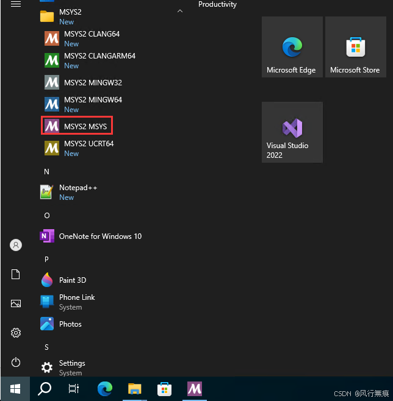Open taskbar Search magnifier
The width and height of the screenshot is (393, 401).
(45, 389)
